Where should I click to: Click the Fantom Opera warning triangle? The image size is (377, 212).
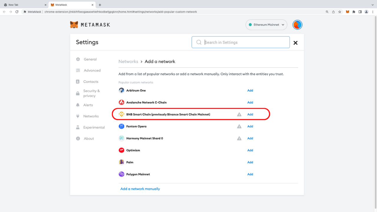(239, 126)
